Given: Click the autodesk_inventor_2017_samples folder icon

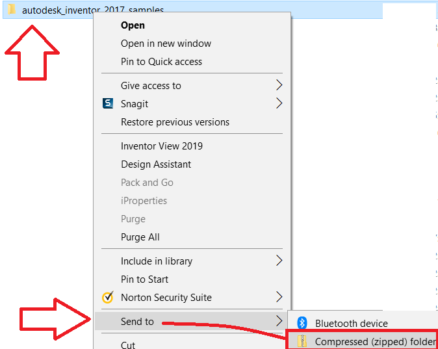Looking at the screenshot, I should point(12,10).
